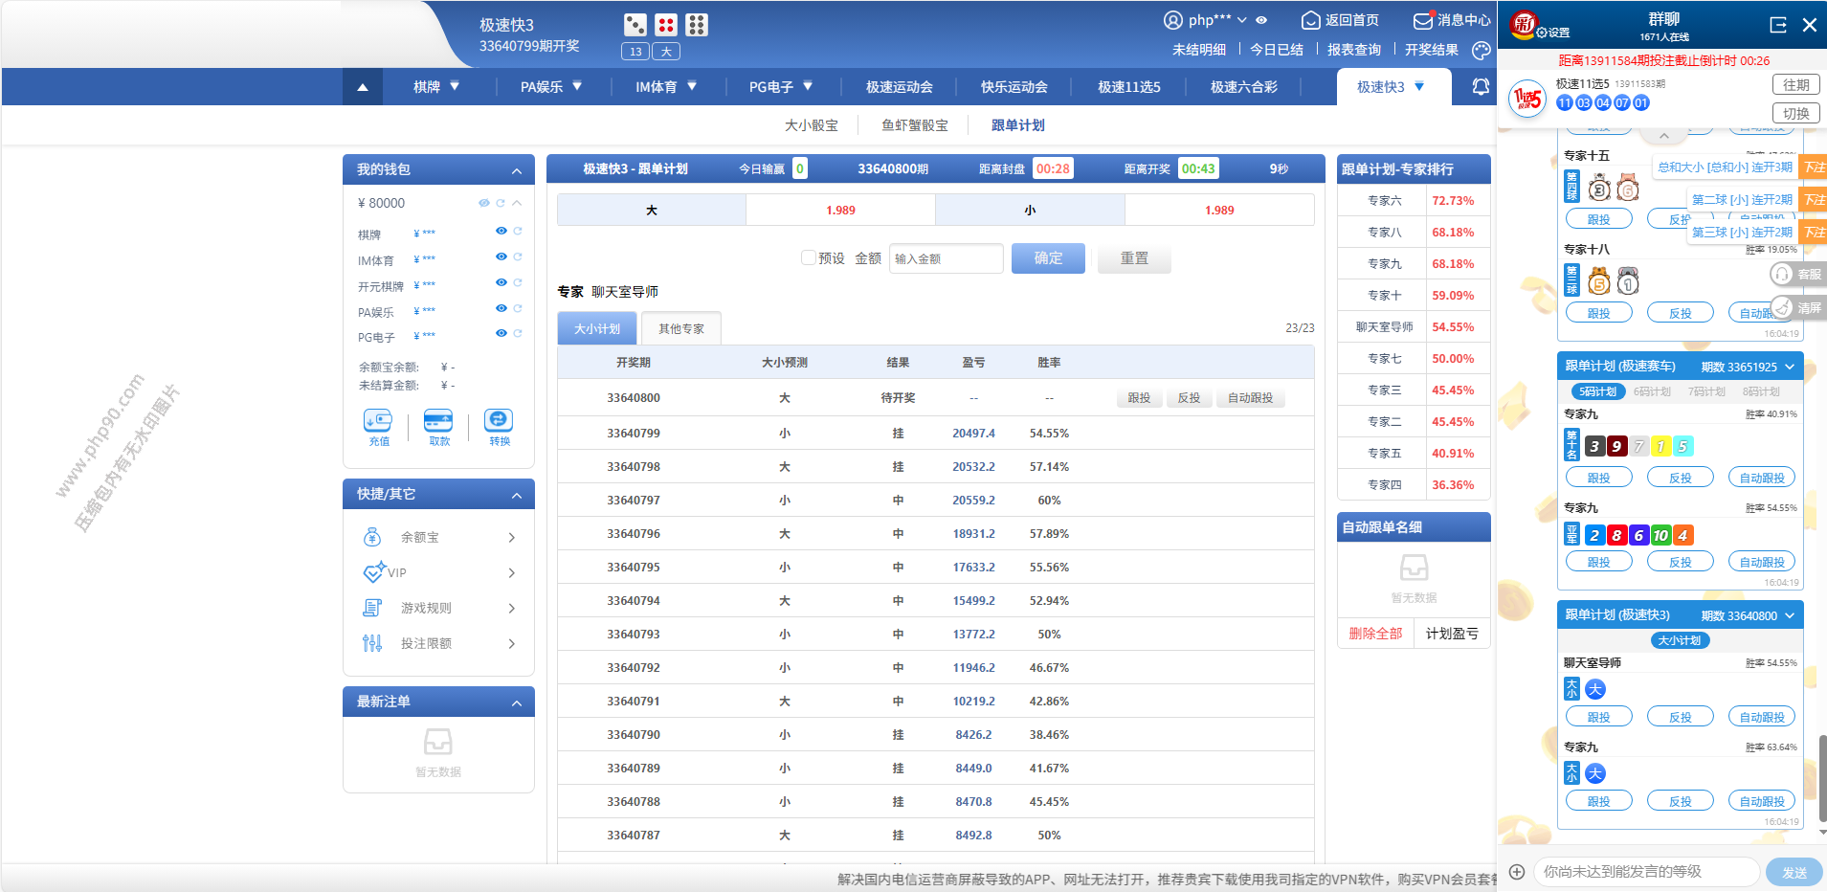1827x892 pixels.
Task: Toggle visibility of 棋牌 balance eye icon
Action: coord(501,232)
